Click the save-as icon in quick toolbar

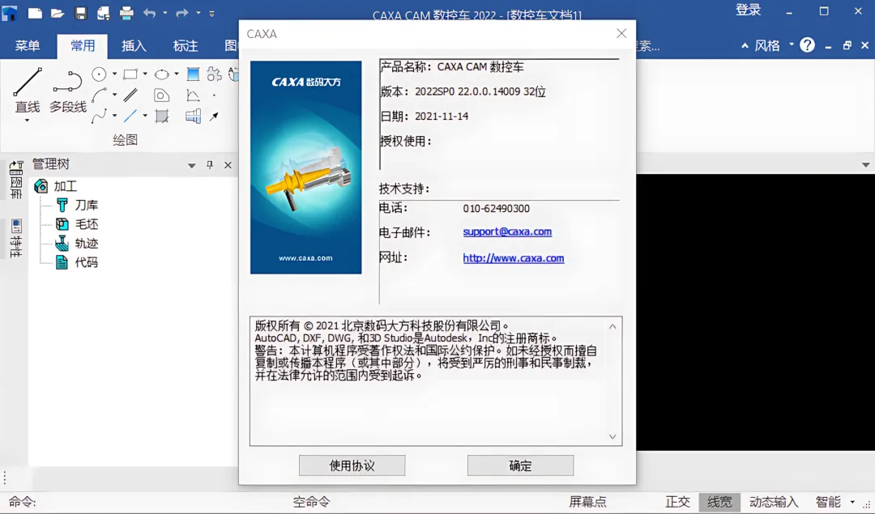103,13
